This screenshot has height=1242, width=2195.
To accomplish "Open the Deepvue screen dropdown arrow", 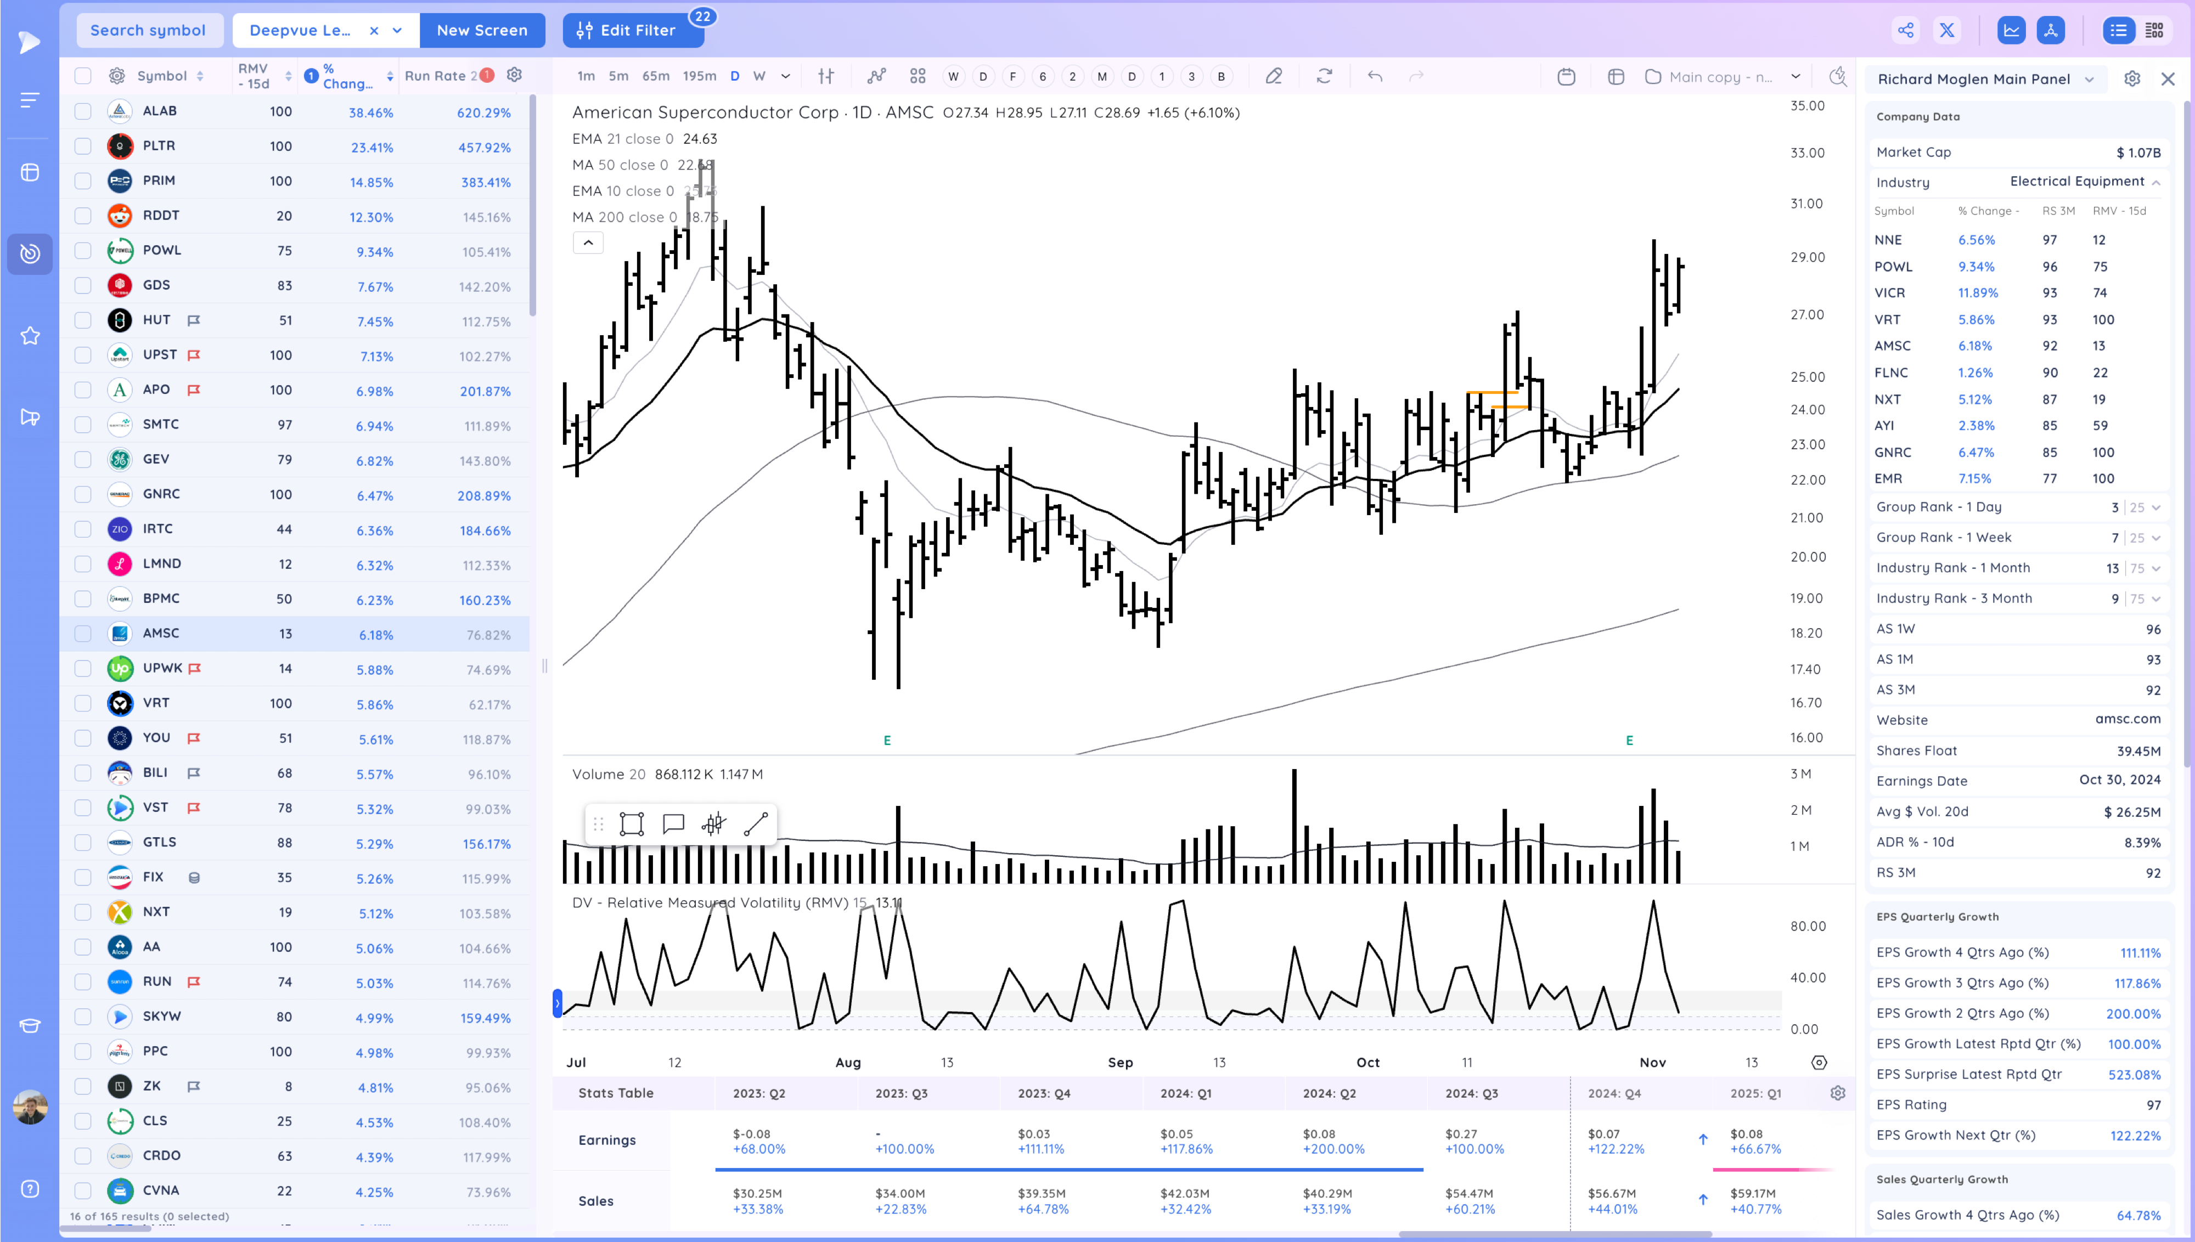I will (x=397, y=31).
